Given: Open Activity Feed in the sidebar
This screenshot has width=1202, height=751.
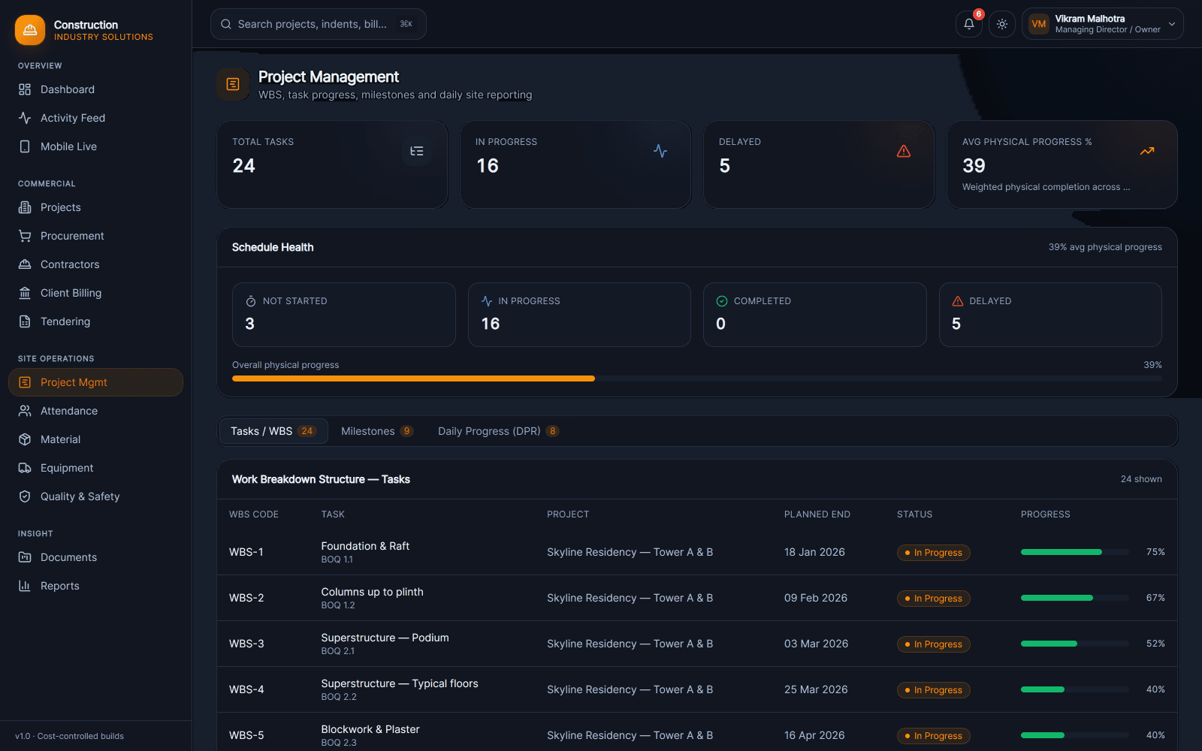Looking at the screenshot, I should pos(95,118).
